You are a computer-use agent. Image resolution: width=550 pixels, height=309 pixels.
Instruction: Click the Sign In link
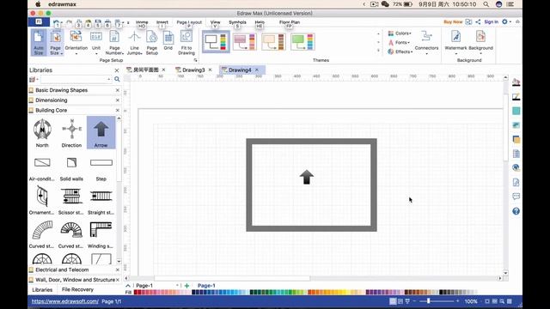pos(491,21)
